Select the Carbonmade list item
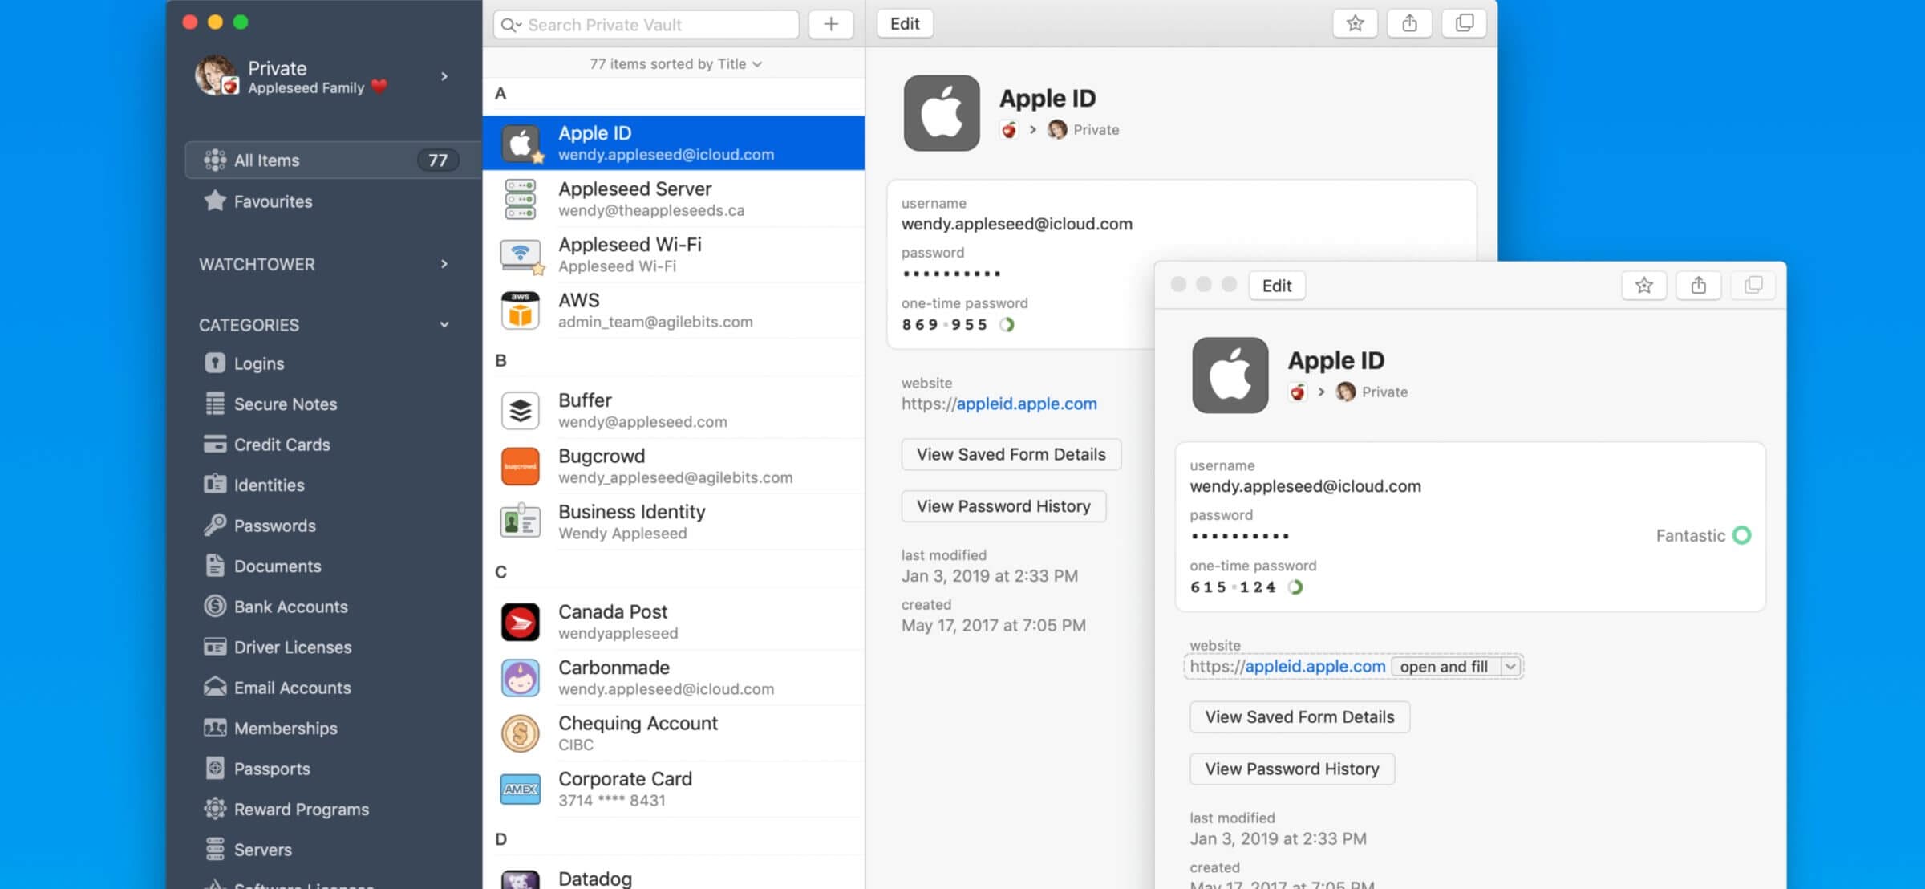Image resolution: width=1925 pixels, height=889 pixels. (x=674, y=677)
